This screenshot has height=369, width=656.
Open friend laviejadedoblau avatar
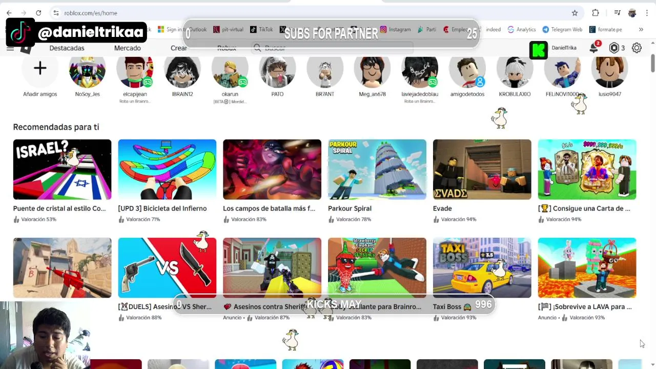[420, 69]
